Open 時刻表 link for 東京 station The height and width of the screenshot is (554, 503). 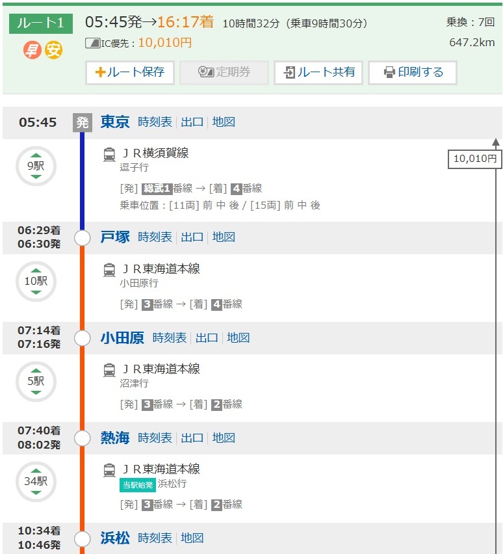pyautogui.click(x=155, y=122)
